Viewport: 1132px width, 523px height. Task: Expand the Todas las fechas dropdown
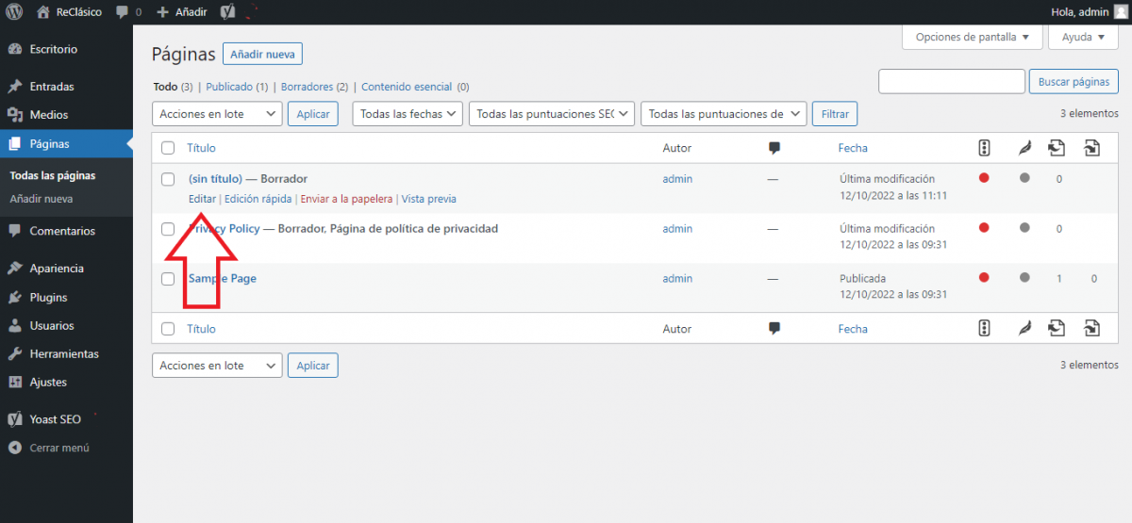click(x=408, y=114)
